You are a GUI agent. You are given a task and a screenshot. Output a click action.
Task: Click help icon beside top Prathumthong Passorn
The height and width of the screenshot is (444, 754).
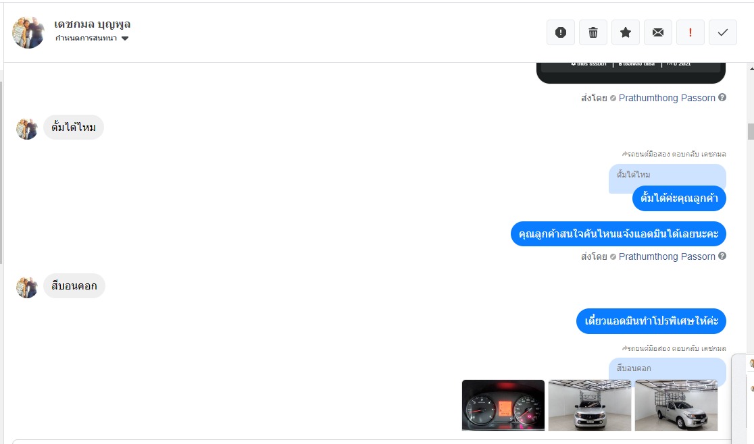(x=722, y=97)
